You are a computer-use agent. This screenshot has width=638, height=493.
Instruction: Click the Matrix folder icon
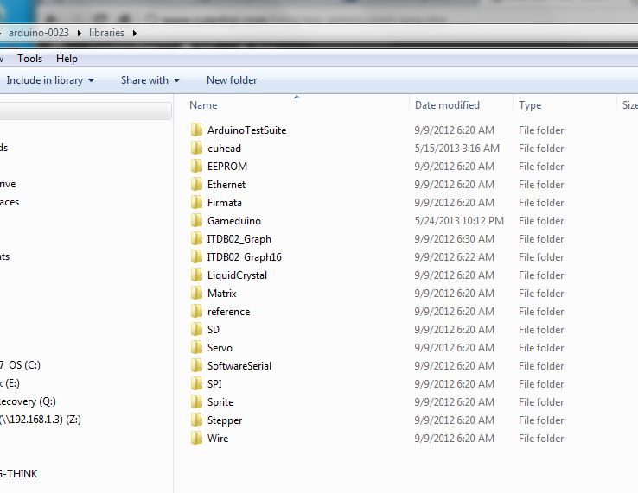tap(196, 293)
